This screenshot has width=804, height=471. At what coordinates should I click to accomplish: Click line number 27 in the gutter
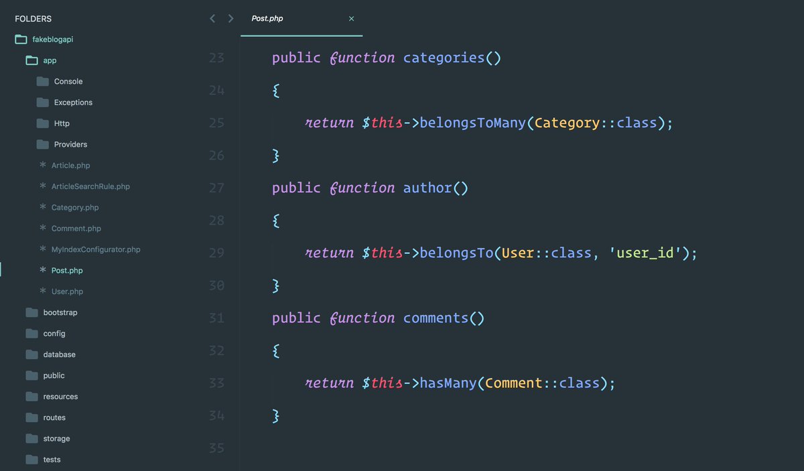pos(216,188)
